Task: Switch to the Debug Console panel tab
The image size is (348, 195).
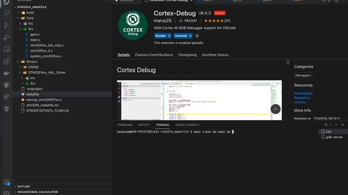Action: click(187, 125)
